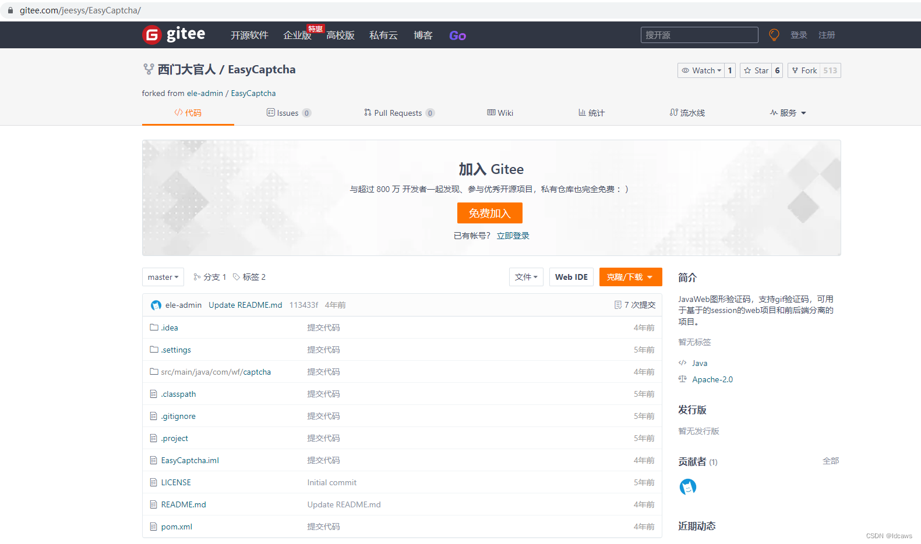Open the Web IDE button
The image size is (921, 544).
(x=571, y=277)
